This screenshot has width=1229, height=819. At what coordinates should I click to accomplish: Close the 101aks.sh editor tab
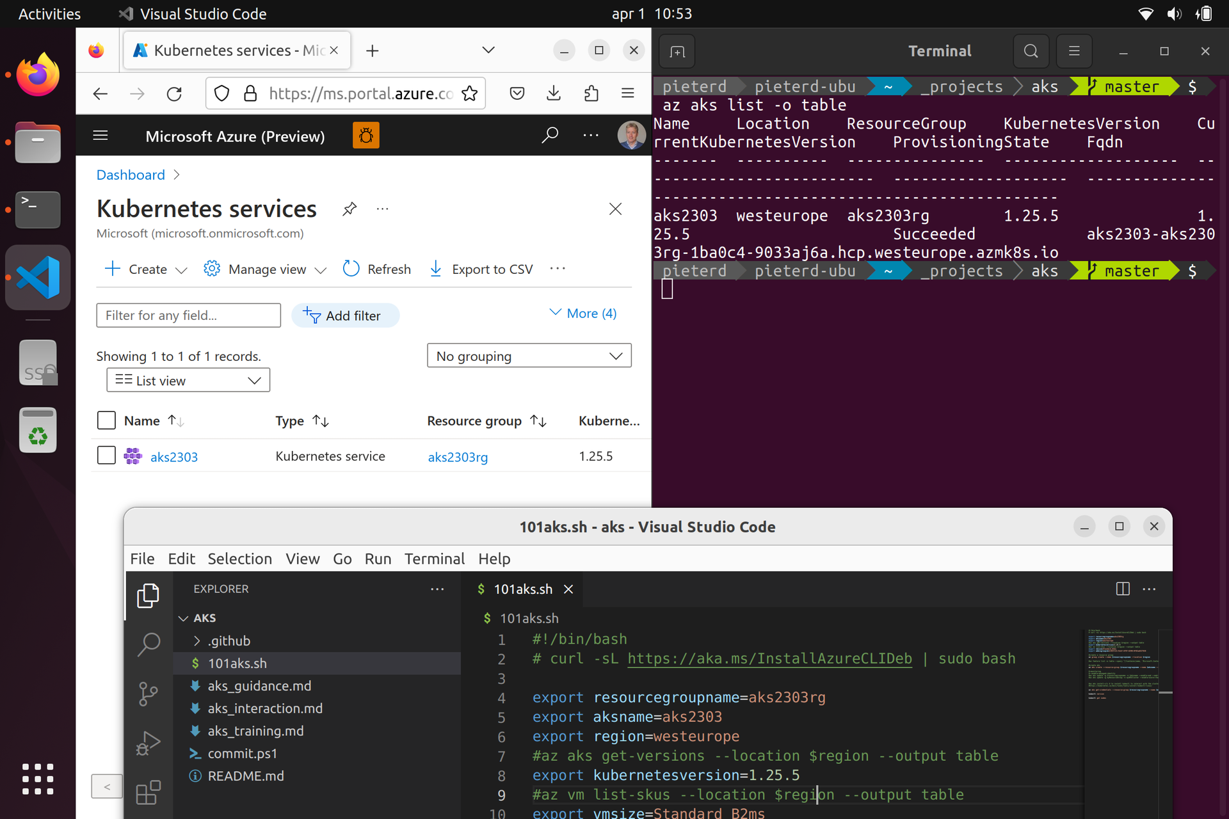tap(568, 589)
